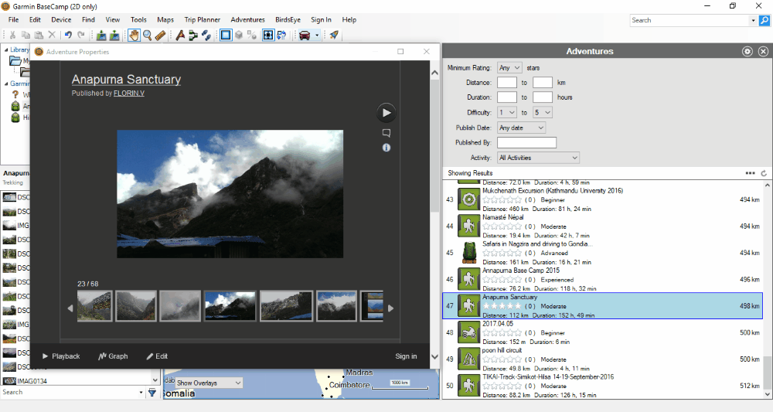773x412 pixels.
Task: Open the Show Overlays dropdown
Action: [209, 383]
